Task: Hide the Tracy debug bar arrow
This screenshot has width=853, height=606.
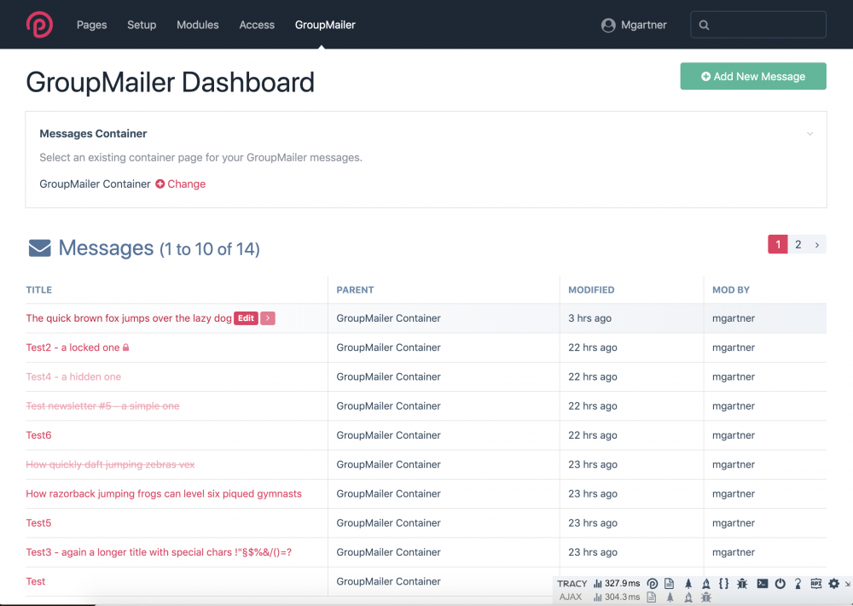Action: click(x=847, y=584)
